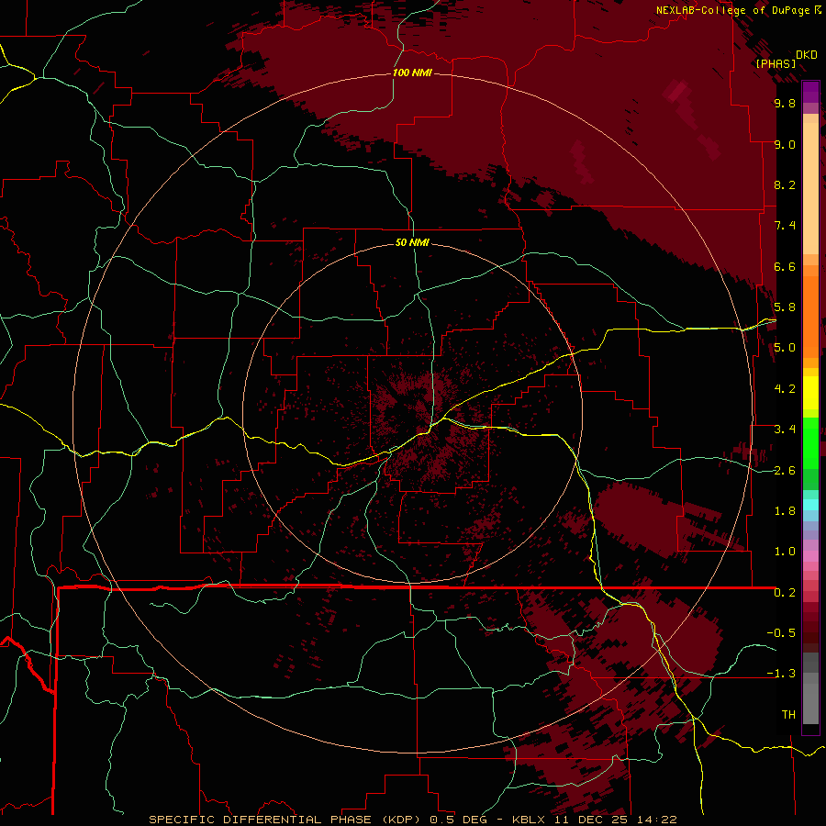Click the TH threshold label
Viewport: 826px width, 826px height.
[x=788, y=715]
